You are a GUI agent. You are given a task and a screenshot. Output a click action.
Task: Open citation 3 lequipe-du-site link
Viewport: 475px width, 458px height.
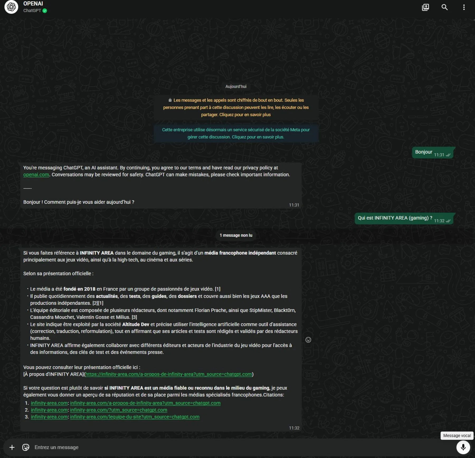(x=135, y=417)
